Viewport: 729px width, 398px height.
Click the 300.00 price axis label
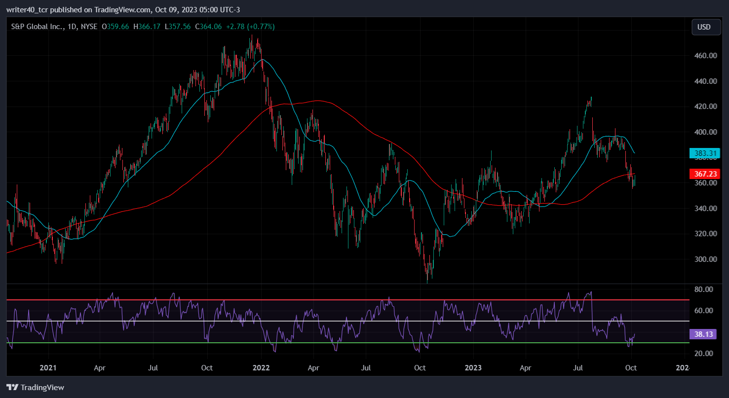[705, 259]
